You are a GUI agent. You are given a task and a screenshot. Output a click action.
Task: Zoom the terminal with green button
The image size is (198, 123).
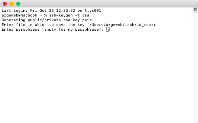tap(18, 4)
